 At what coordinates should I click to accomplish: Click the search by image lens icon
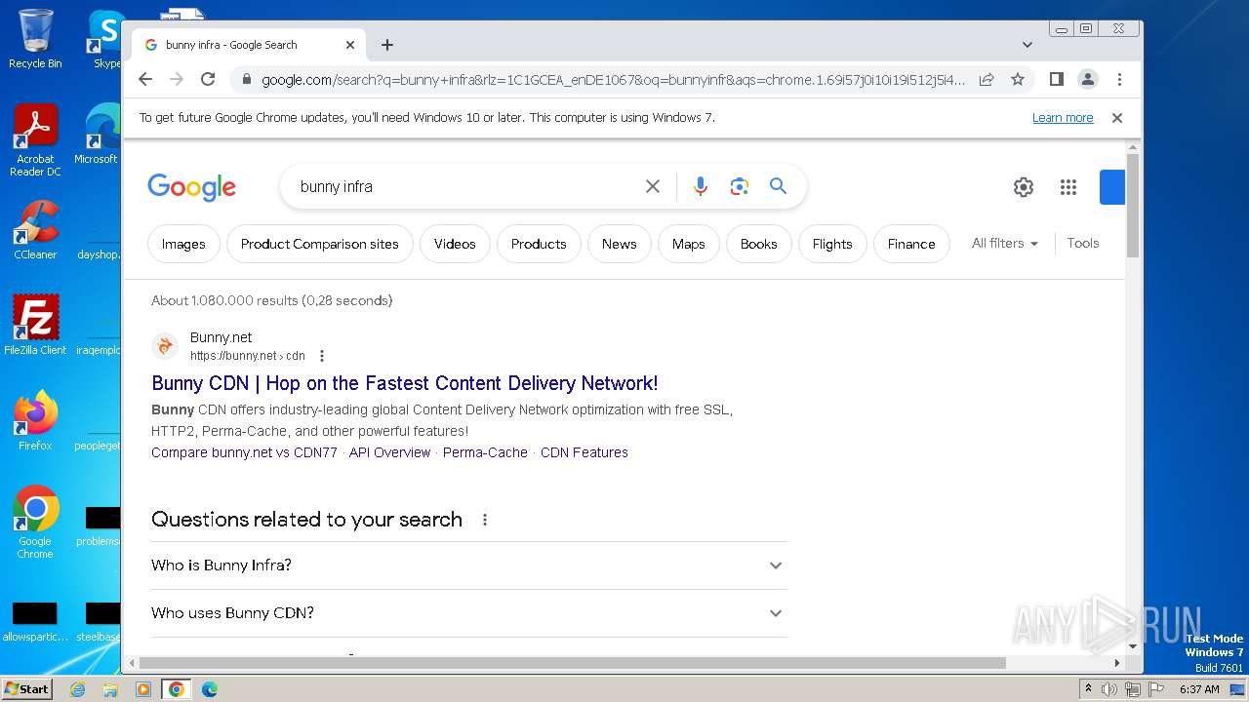coord(740,186)
